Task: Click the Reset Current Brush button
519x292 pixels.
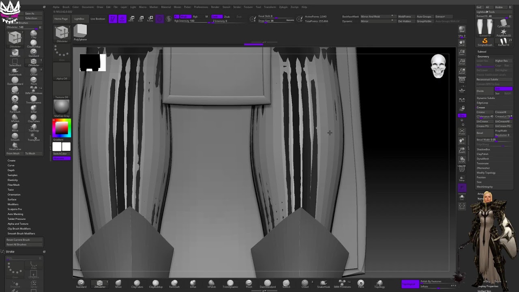Action: pyautogui.click(x=24, y=240)
